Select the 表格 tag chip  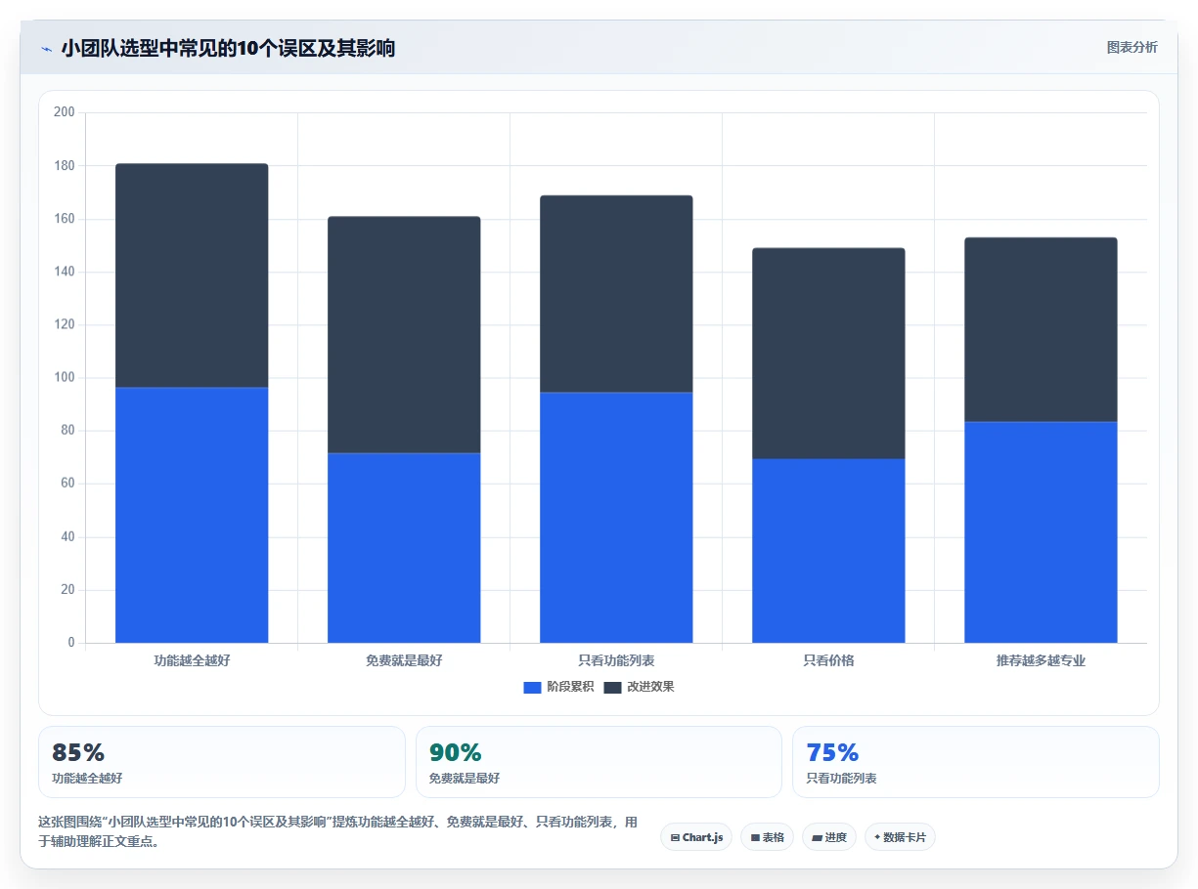click(768, 837)
